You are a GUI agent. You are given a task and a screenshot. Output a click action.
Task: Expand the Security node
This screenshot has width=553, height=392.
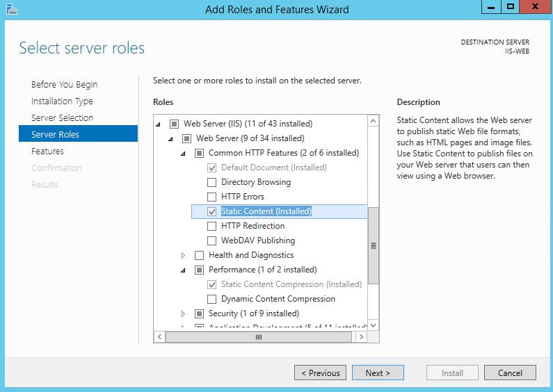[183, 313]
